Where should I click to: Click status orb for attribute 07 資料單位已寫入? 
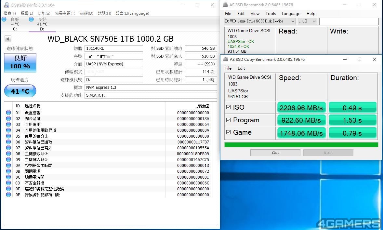pos(8,148)
